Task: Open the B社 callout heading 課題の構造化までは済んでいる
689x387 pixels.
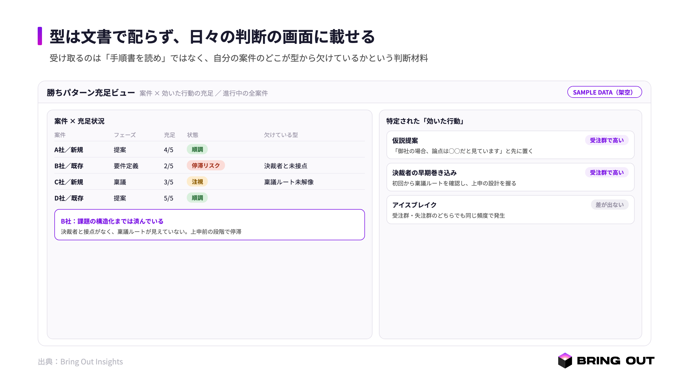Action: [x=112, y=221]
